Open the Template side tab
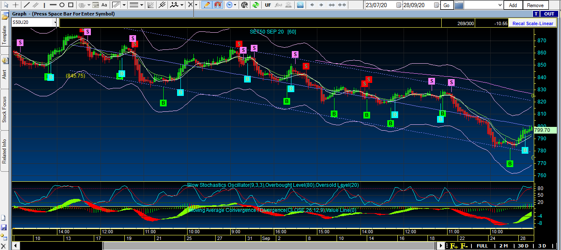 tap(5, 35)
